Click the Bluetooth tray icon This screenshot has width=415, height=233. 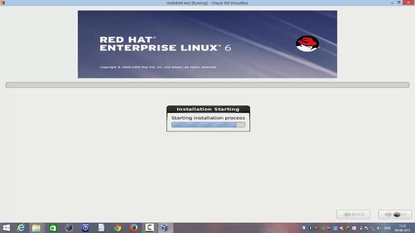click(x=310, y=228)
